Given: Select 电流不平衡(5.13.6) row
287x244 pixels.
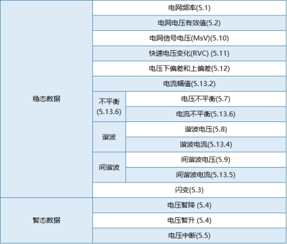Looking at the screenshot, I should (206, 114).
